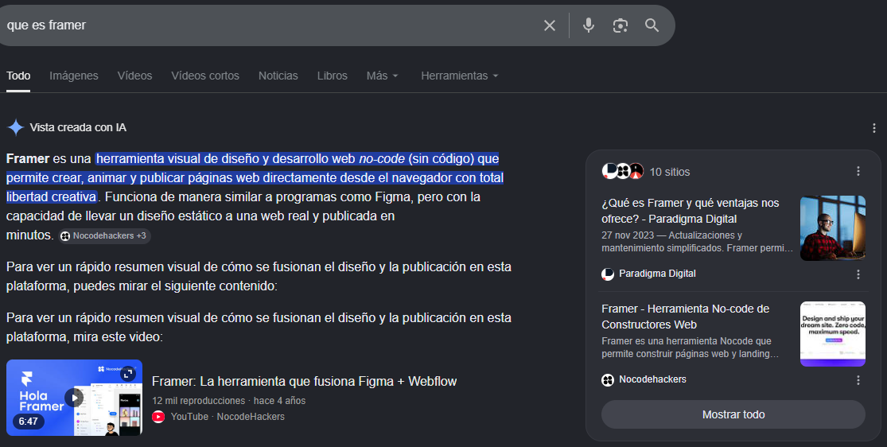Open the Vídeos cortos tab
The height and width of the screenshot is (447, 887).
(205, 76)
